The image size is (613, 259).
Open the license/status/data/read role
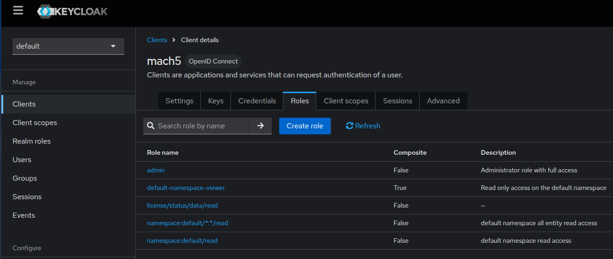pos(182,206)
